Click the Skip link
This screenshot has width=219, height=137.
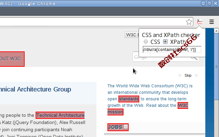(188, 75)
